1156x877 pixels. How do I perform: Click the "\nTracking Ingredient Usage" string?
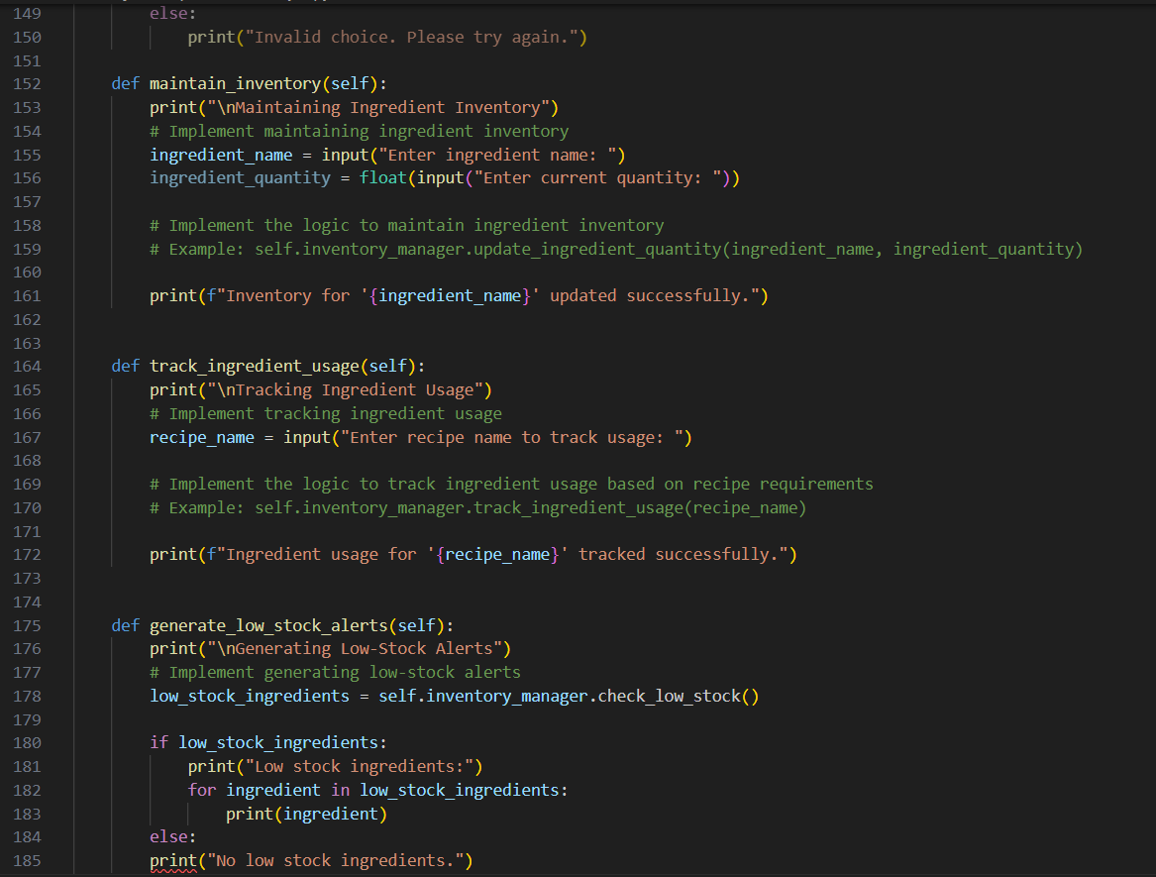(345, 390)
